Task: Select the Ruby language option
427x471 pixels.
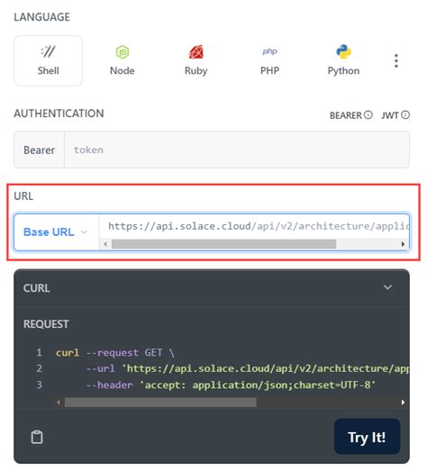Action: point(195,60)
